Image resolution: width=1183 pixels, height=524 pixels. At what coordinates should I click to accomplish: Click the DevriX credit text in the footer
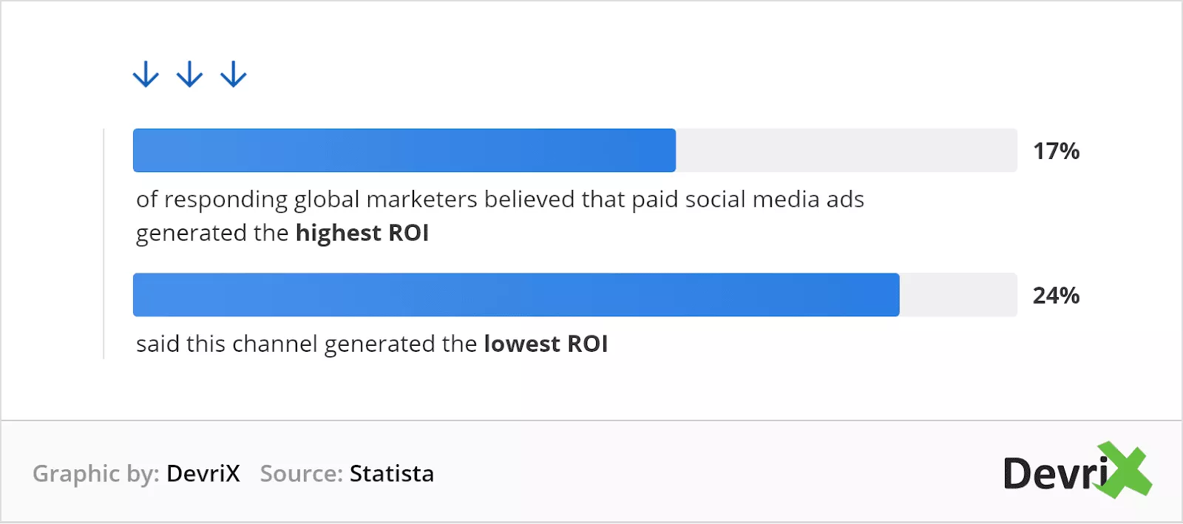pos(203,474)
